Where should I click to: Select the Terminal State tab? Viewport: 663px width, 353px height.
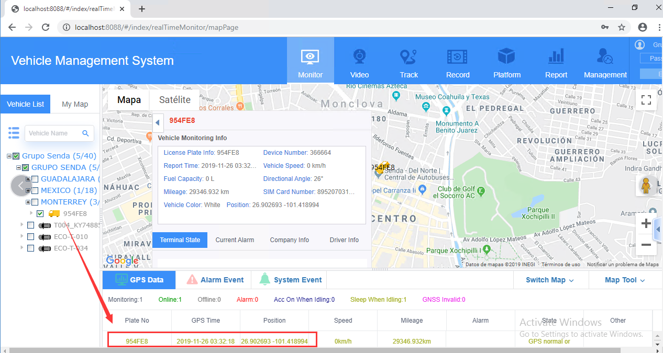tap(180, 240)
